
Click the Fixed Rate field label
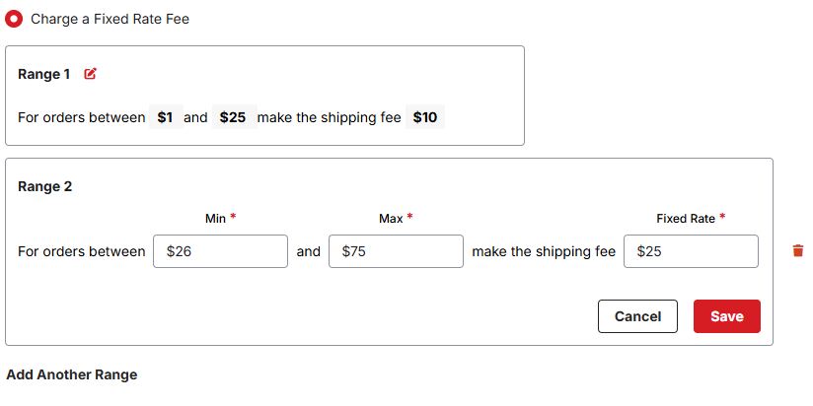click(x=685, y=218)
